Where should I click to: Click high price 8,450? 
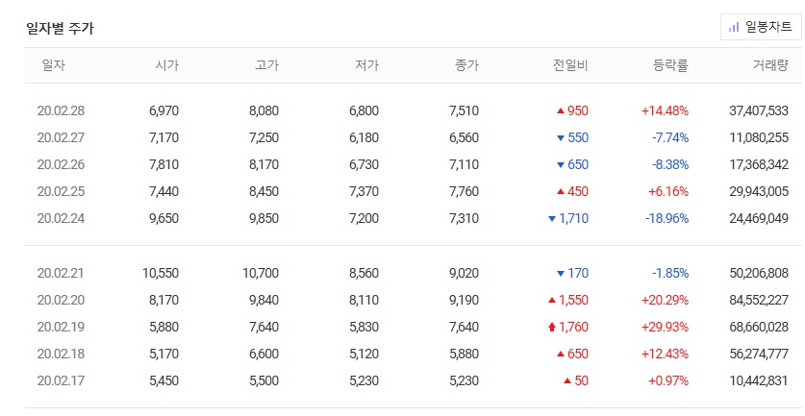[264, 191]
